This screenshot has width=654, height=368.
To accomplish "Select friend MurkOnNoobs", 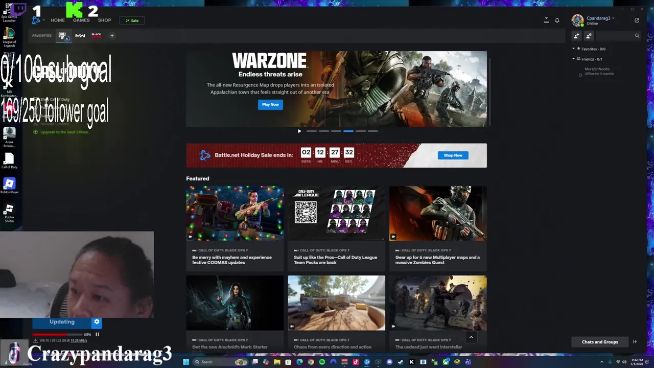I will click(x=597, y=71).
